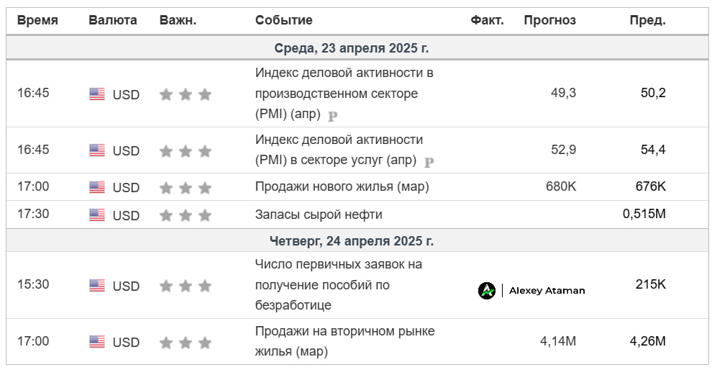
Task: Click previous value 50,2
Action: click(653, 93)
